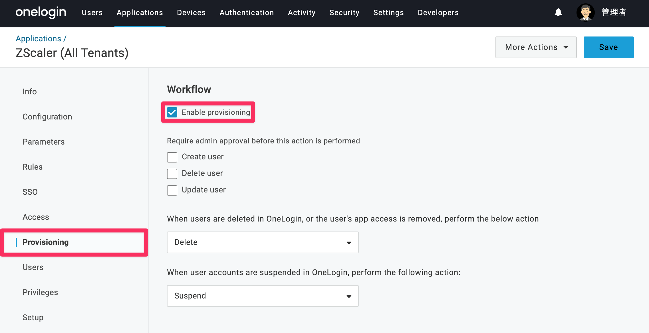Select the Privileges sidebar tab
Image resolution: width=649 pixels, height=333 pixels.
pyautogui.click(x=40, y=292)
